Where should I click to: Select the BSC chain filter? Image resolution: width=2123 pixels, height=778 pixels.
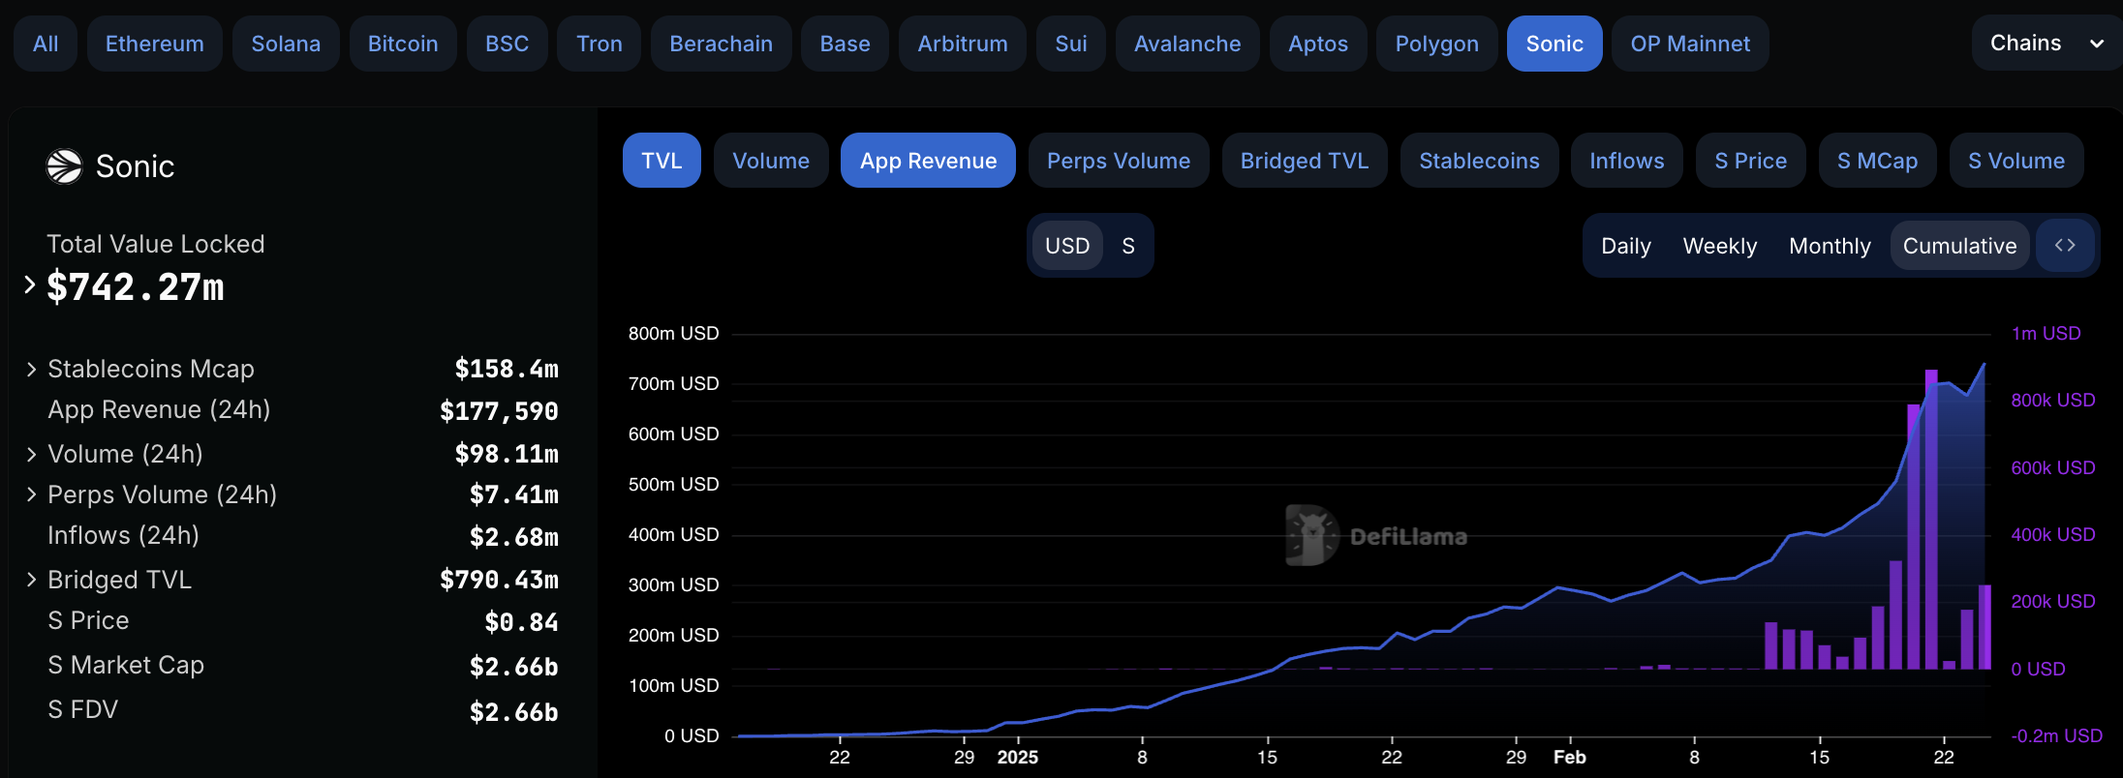pos(507,44)
